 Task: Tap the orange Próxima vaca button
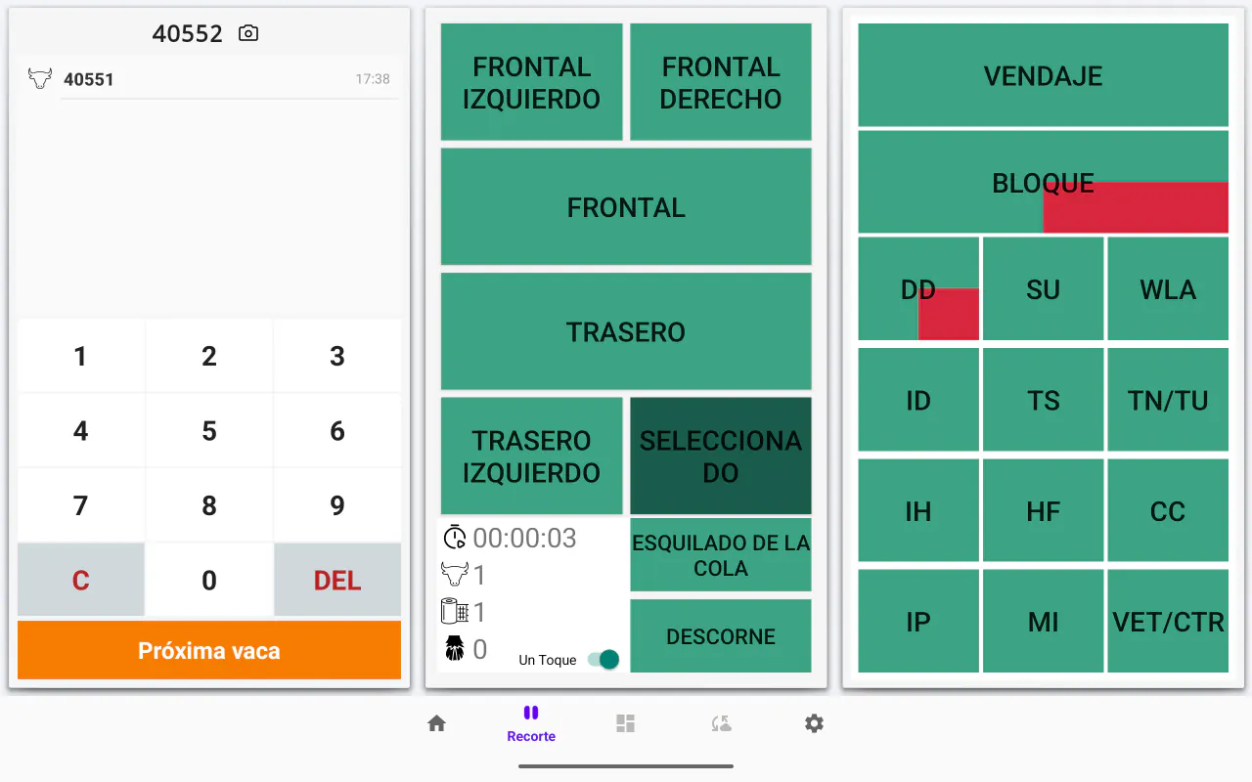click(x=209, y=650)
